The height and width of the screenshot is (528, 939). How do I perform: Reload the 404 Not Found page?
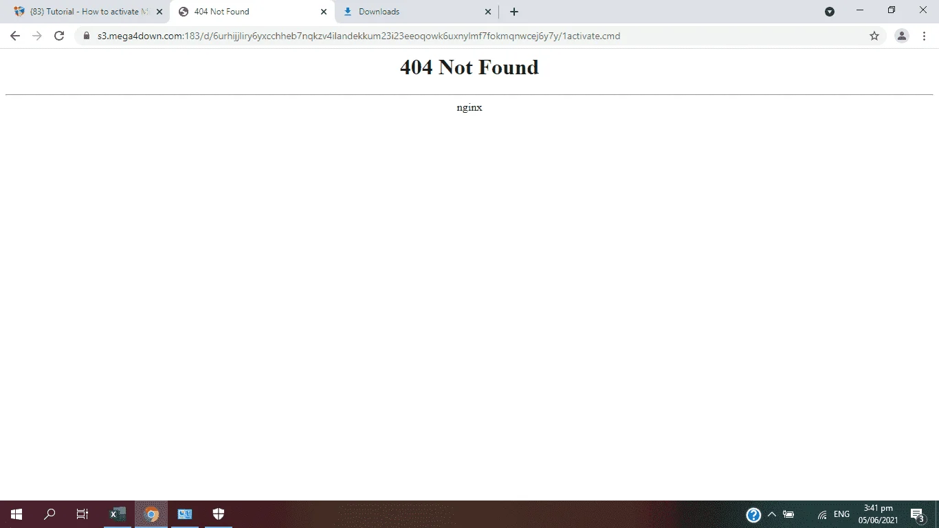click(59, 36)
